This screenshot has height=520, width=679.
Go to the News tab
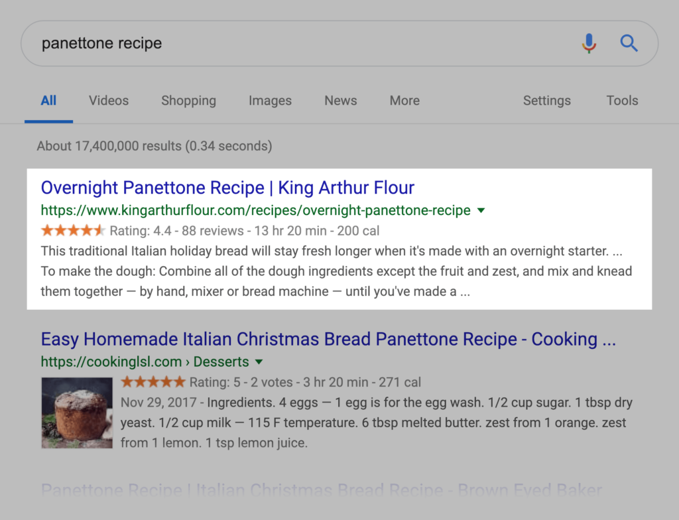340,101
